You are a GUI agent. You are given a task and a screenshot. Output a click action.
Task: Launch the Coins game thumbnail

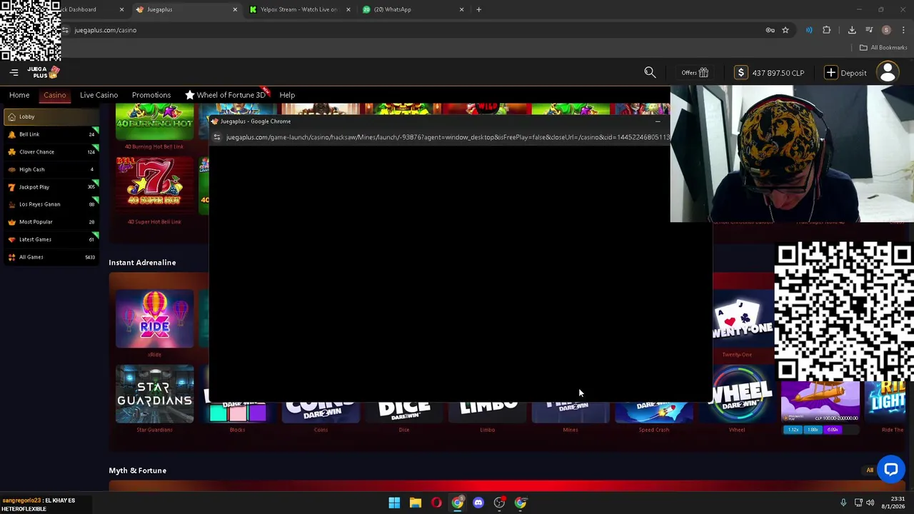[x=321, y=412]
